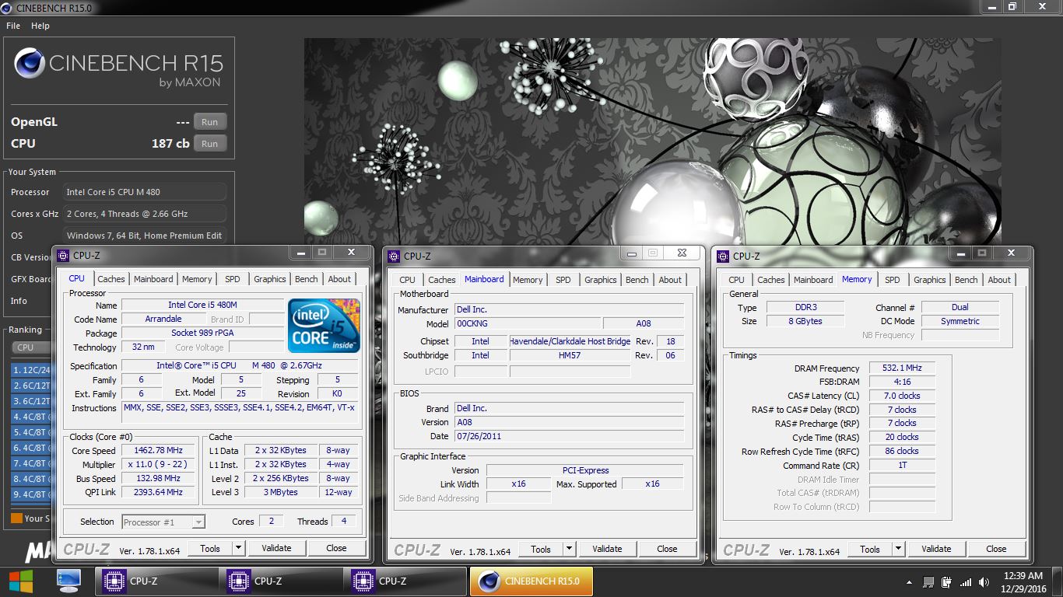Click Tools button in the CPU-Z Mainboard window
Viewport: 1063px width, 597px height.
pyautogui.click(x=541, y=549)
